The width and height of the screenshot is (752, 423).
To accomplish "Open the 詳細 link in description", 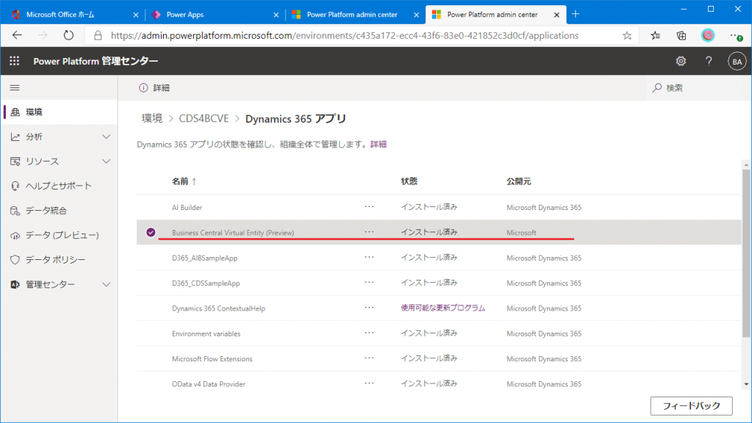I will coord(378,145).
